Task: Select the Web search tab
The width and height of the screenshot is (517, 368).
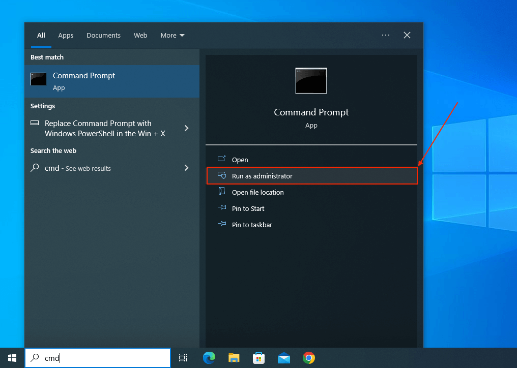Action: pyautogui.click(x=140, y=36)
